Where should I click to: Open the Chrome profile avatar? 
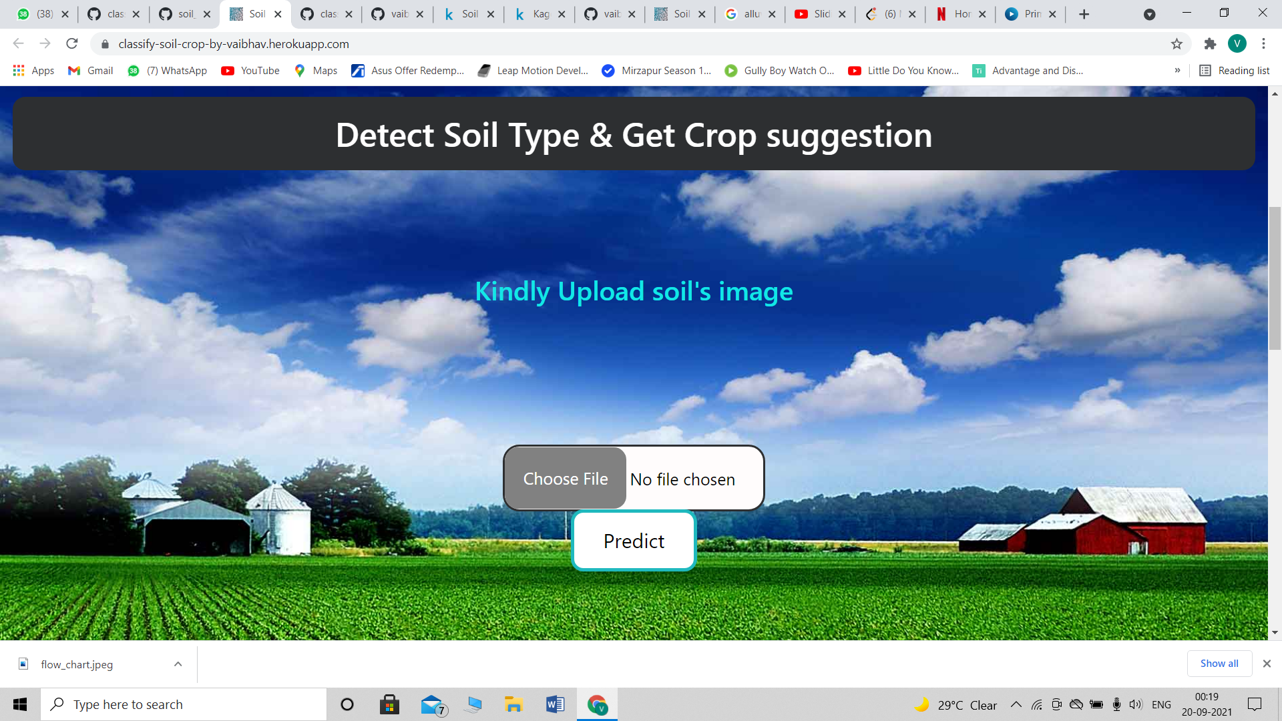point(1239,44)
